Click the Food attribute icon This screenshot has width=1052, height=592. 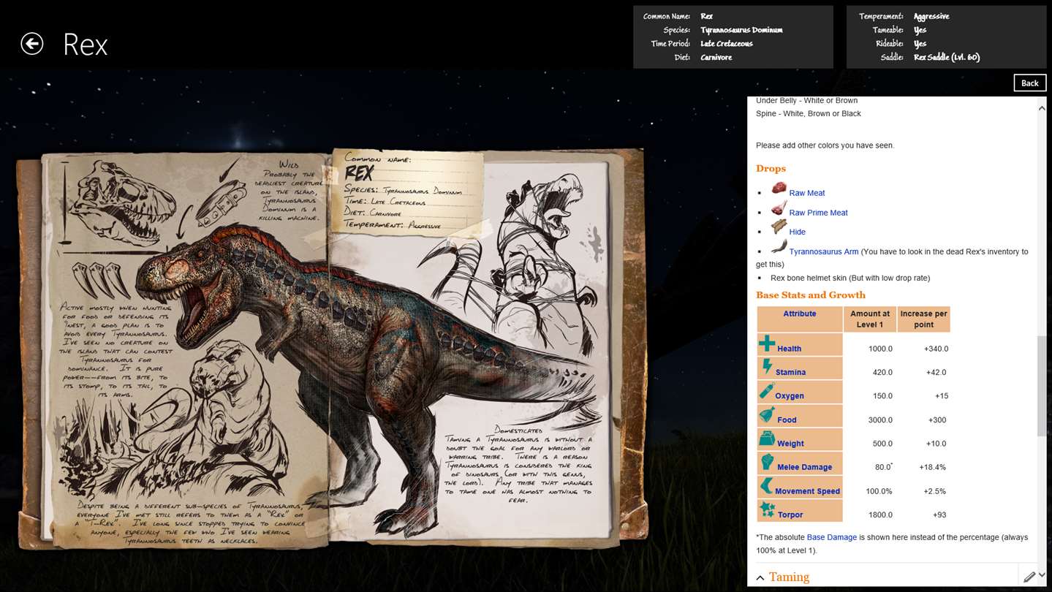pyautogui.click(x=767, y=414)
